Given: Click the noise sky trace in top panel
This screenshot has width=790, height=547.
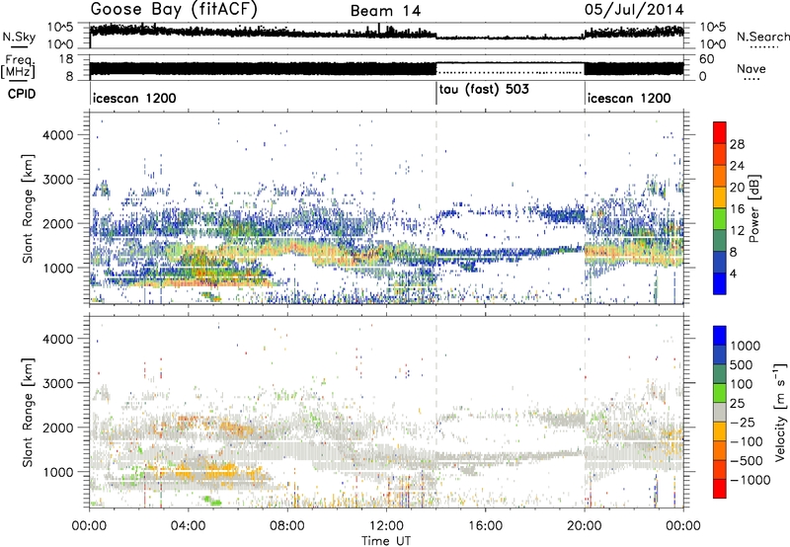Looking at the screenshot, I should [x=386, y=33].
